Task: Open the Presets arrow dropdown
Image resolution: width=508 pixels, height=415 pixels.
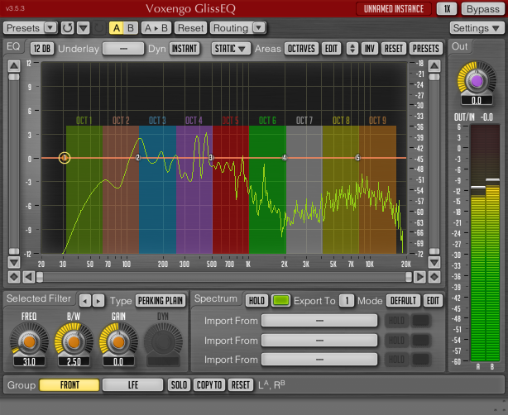Action: pos(50,28)
